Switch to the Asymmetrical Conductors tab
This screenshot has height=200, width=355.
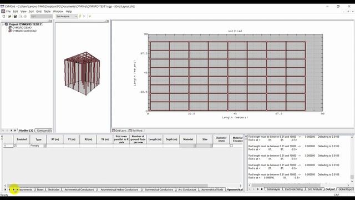coord(79,189)
